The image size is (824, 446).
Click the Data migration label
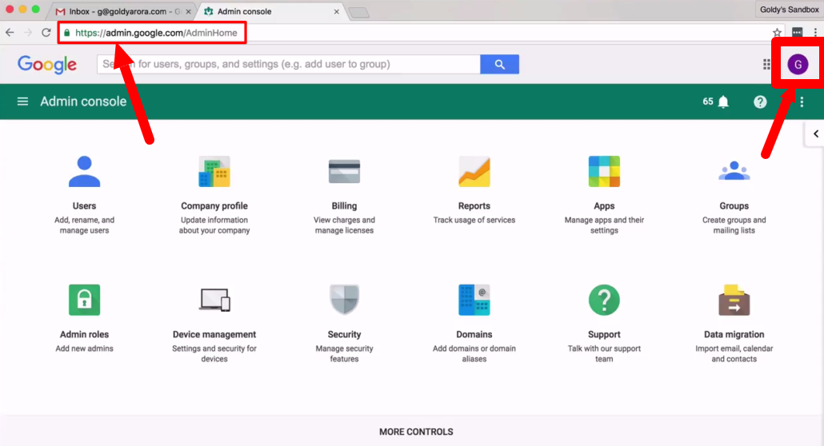coord(734,335)
